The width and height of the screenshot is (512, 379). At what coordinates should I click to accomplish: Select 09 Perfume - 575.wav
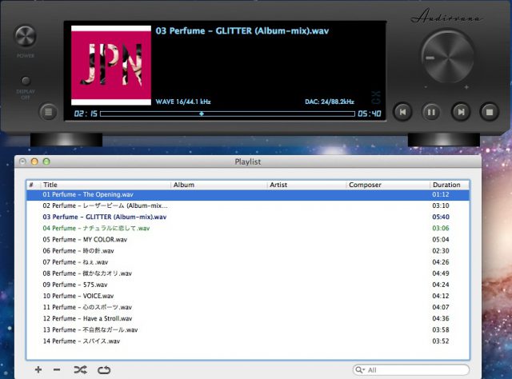tap(248, 285)
